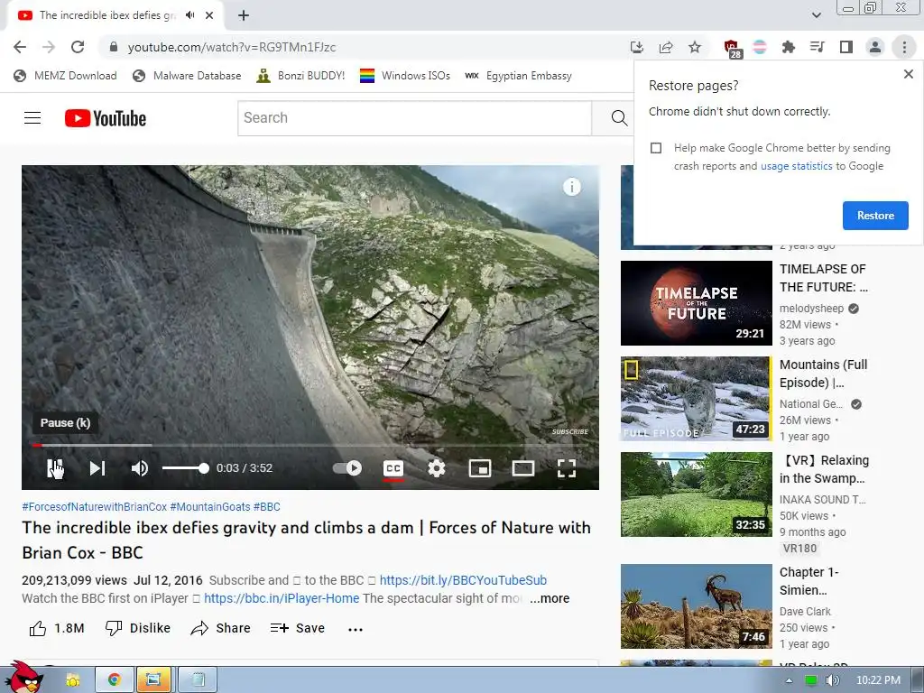This screenshot has height=693, width=924.
Task: Focus the YouTube Search field
Action: click(414, 118)
